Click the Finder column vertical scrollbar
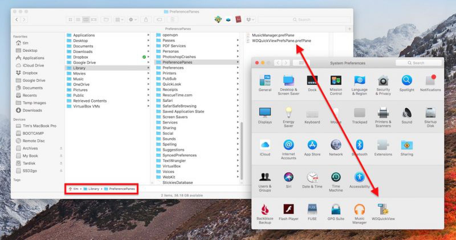This screenshot has width=456, height=240. (242, 151)
